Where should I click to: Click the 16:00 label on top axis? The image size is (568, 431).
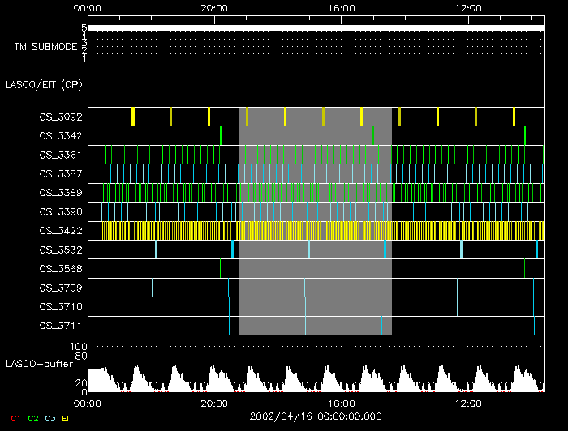[342, 7]
